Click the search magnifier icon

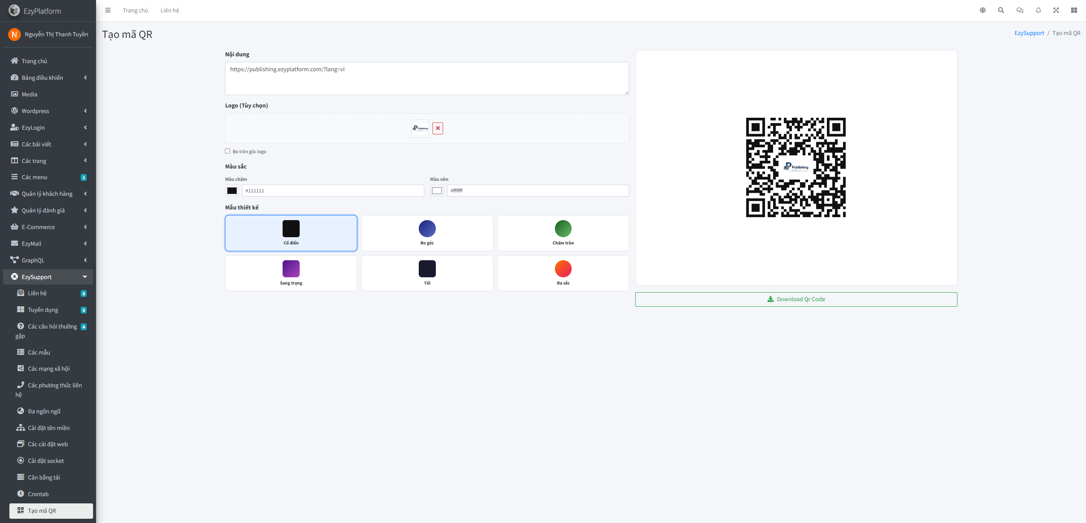[x=1001, y=10]
